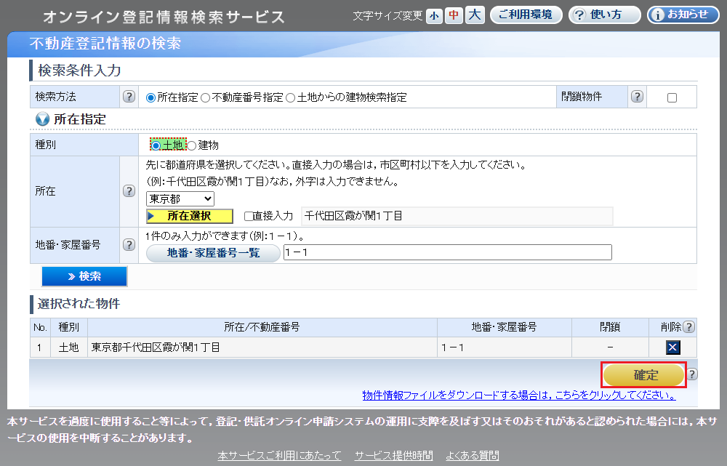Select the 不動産番号指定 radio button
727x466 pixels.
(x=206, y=97)
